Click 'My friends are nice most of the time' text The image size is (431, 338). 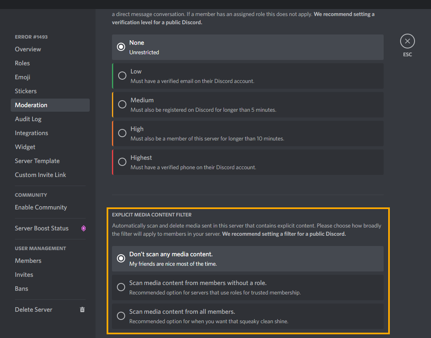pos(173,264)
